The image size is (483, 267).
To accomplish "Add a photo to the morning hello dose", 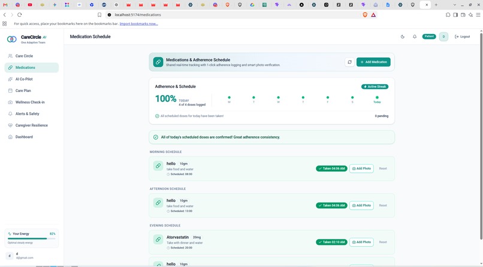I will coord(361,168).
